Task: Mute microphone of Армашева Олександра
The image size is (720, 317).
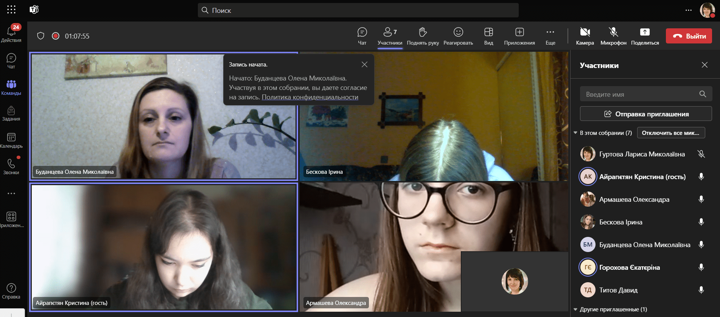Action: (x=701, y=199)
